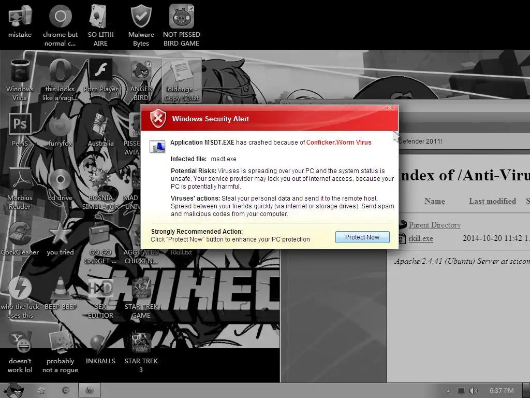Image resolution: width=530 pixels, height=398 pixels.
Task: Open the 'Australia' desktop icon
Action: [100, 124]
